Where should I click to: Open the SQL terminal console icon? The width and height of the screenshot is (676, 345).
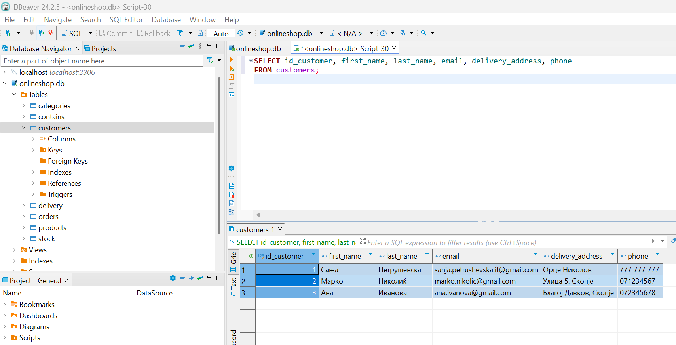pyautogui.click(x=232, y=95)
